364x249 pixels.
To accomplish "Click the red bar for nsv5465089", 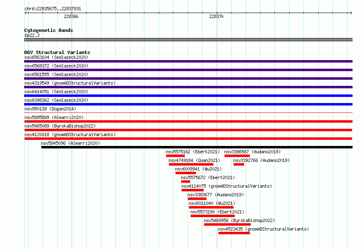I will coord(188,130).
